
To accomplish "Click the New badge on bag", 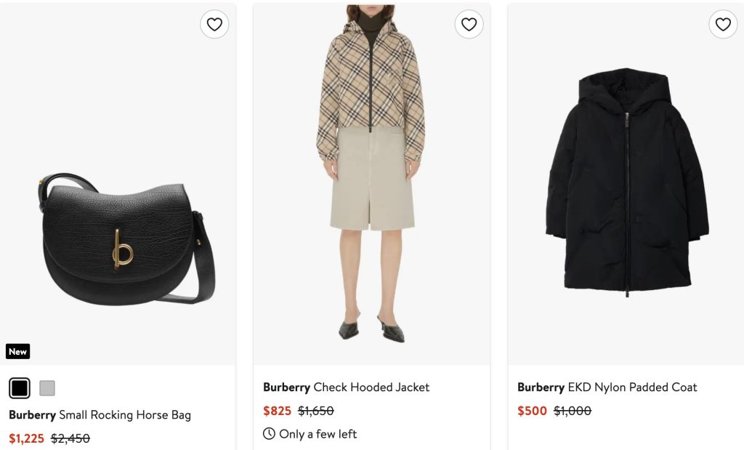I will pos(18,352).
